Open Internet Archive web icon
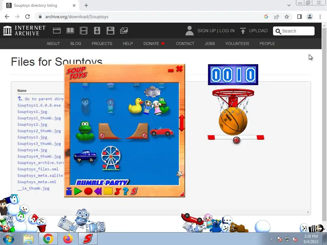Viewport: 327px width, 245px height. click(x=57, y=31)
